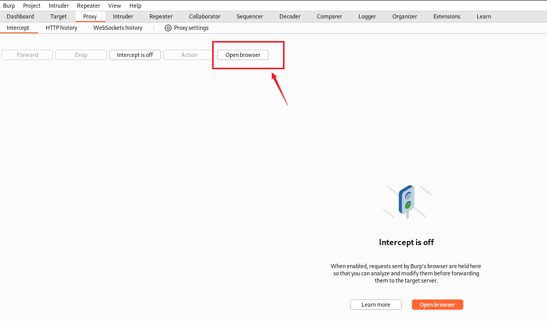Open the Learn tab

(483, 16)
